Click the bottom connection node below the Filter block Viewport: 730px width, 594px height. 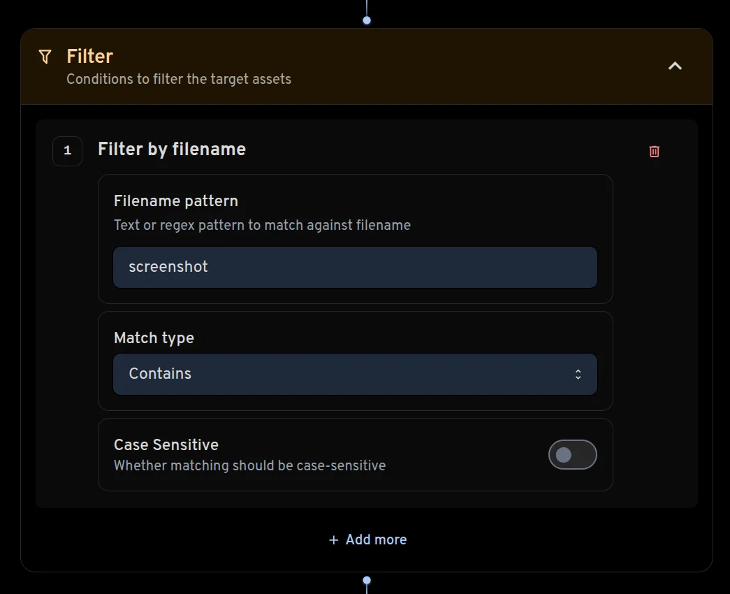[366, 581]
